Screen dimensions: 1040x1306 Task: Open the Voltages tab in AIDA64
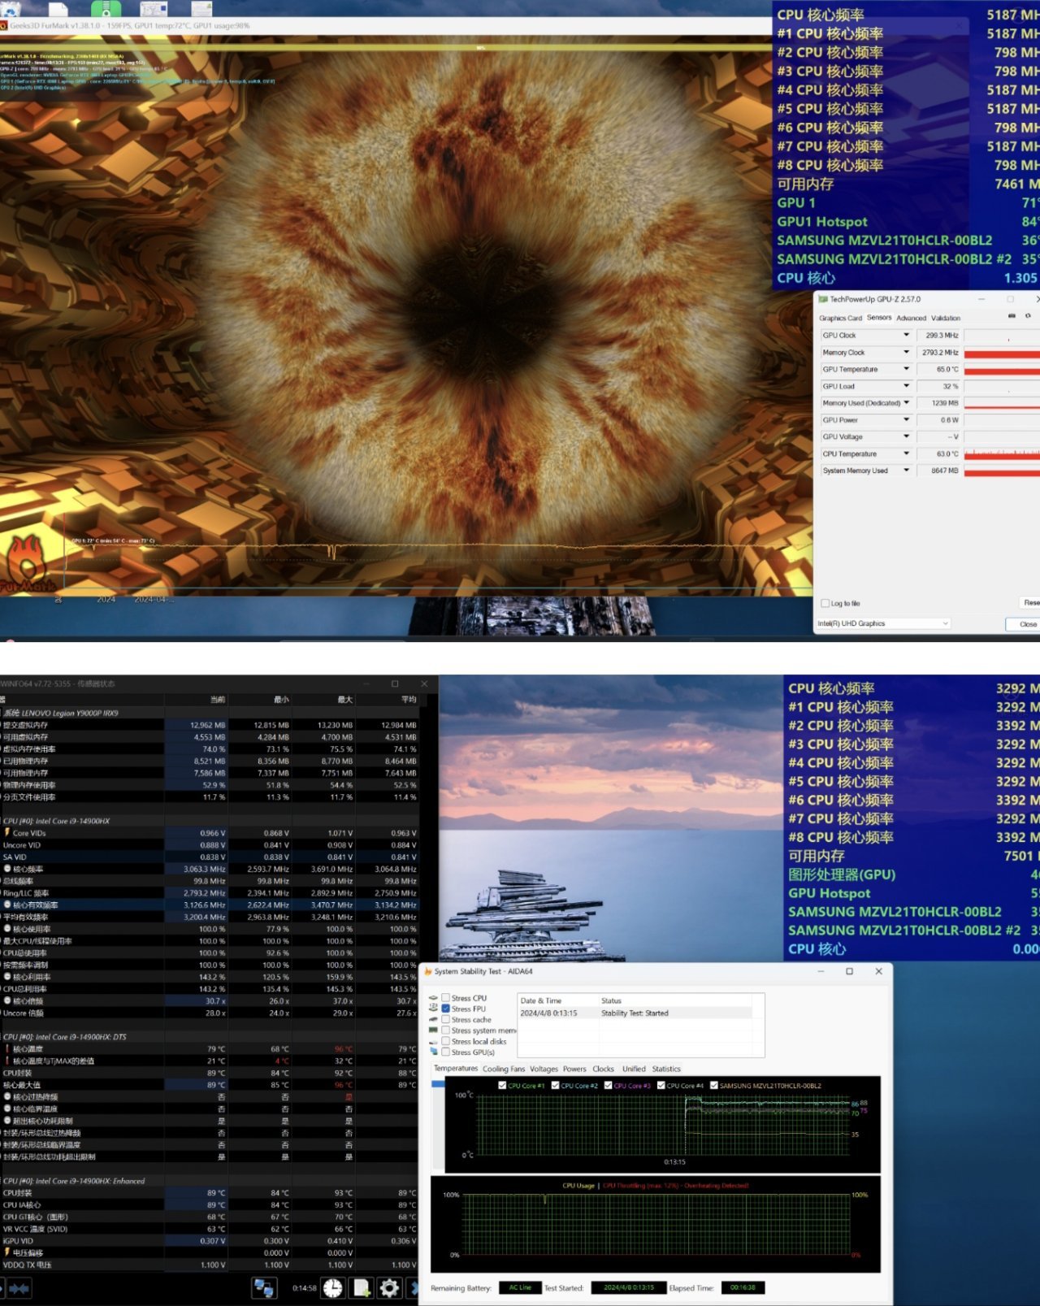(544, 1069)
